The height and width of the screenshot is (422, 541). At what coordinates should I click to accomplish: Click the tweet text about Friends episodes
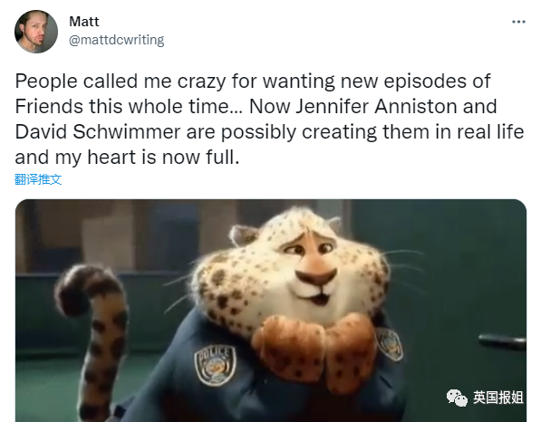click(x=269, y=119)
